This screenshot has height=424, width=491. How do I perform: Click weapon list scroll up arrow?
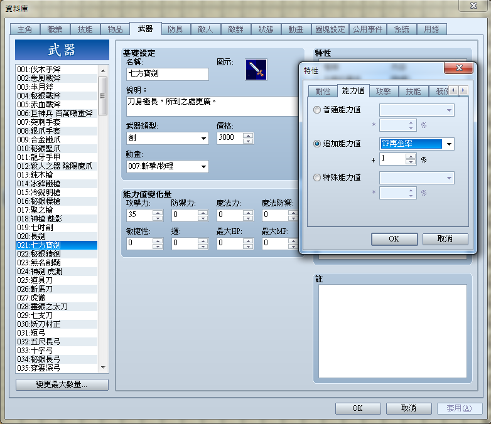103,70
